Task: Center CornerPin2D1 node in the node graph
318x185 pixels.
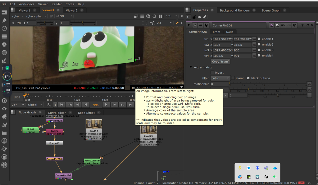Action: click(x=195, y=25)
